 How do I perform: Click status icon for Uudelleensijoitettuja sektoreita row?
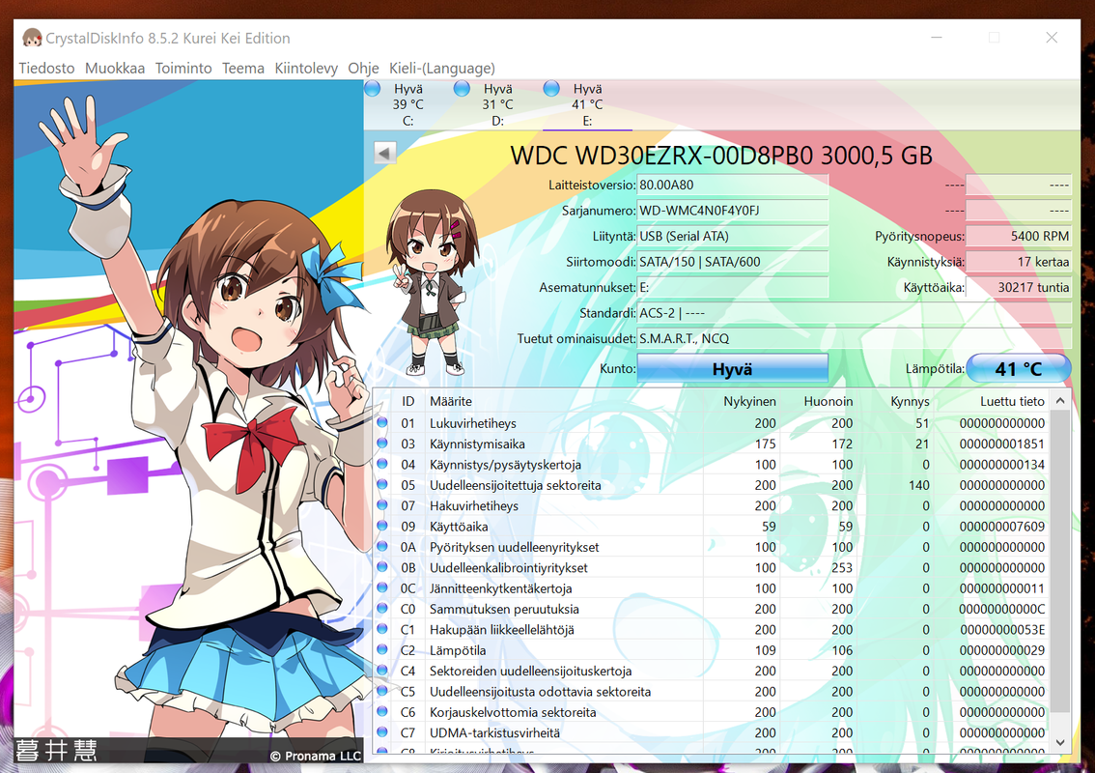[382, 484]
